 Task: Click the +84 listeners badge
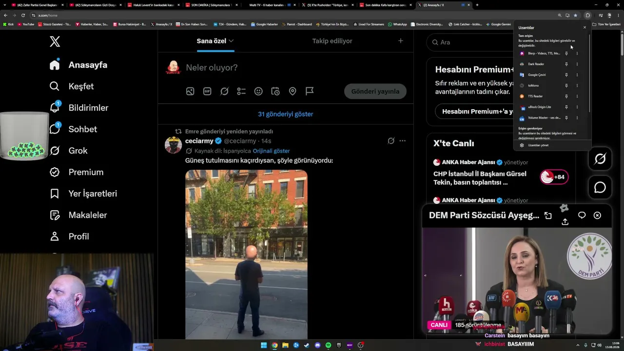[x=554, y=177]
